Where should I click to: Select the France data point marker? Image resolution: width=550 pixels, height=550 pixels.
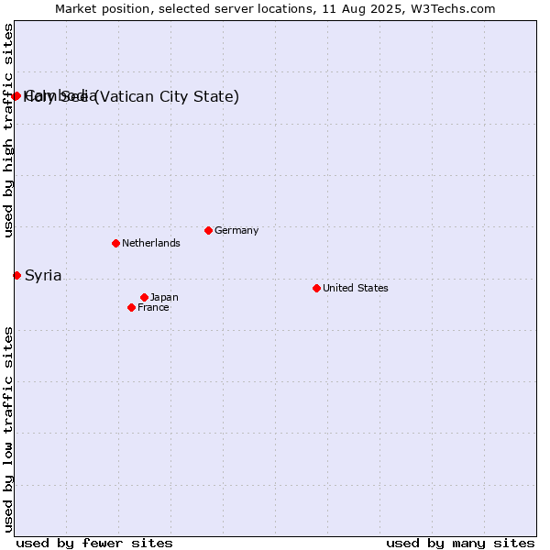pyautogui.click(x=131, y=308)
